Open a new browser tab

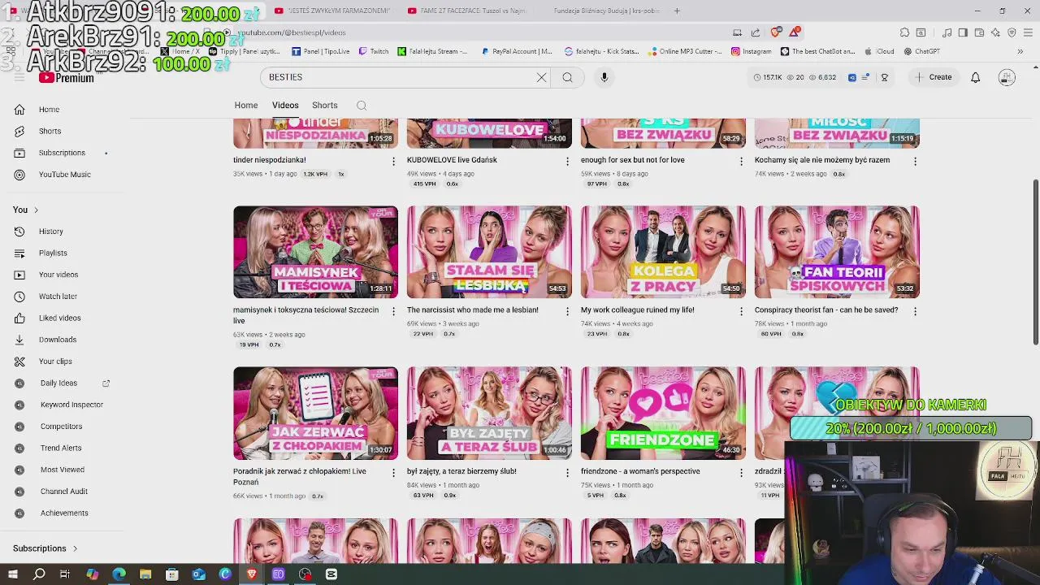677,11
